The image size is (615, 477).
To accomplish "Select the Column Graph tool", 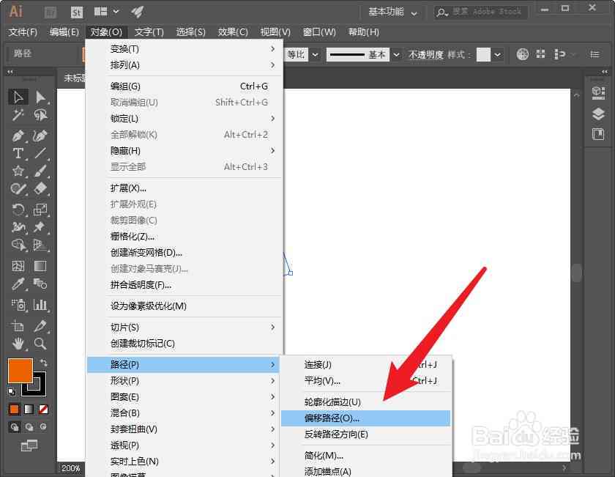I will 40,305.
